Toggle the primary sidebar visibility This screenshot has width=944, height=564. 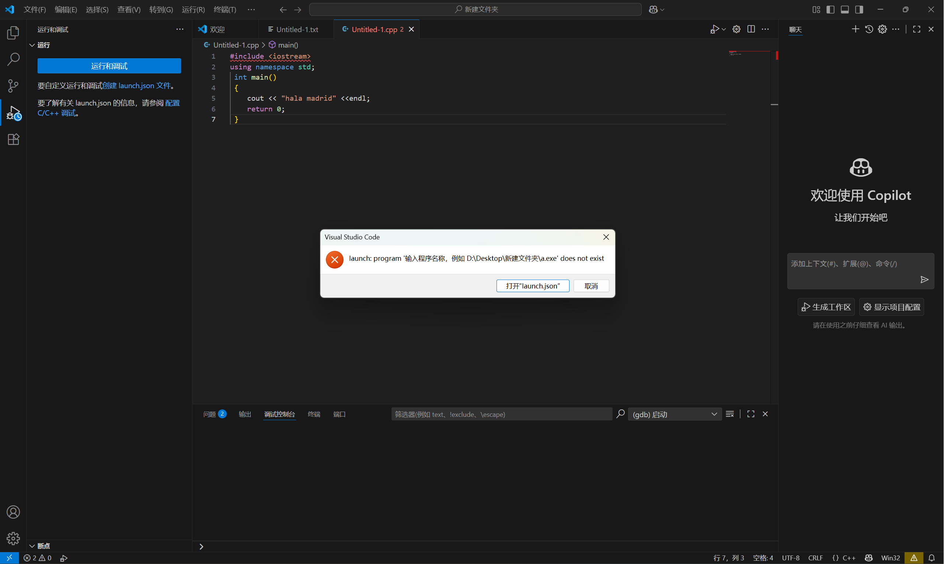[830, 10]
